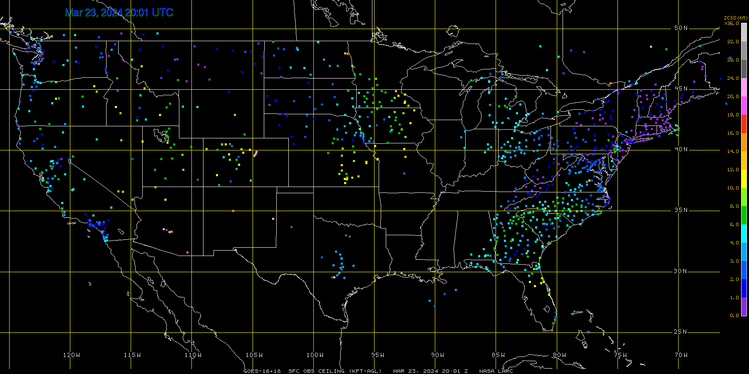Select the purple 0–1 kft color band
The image size is (749, 374).
click(744, 307)
